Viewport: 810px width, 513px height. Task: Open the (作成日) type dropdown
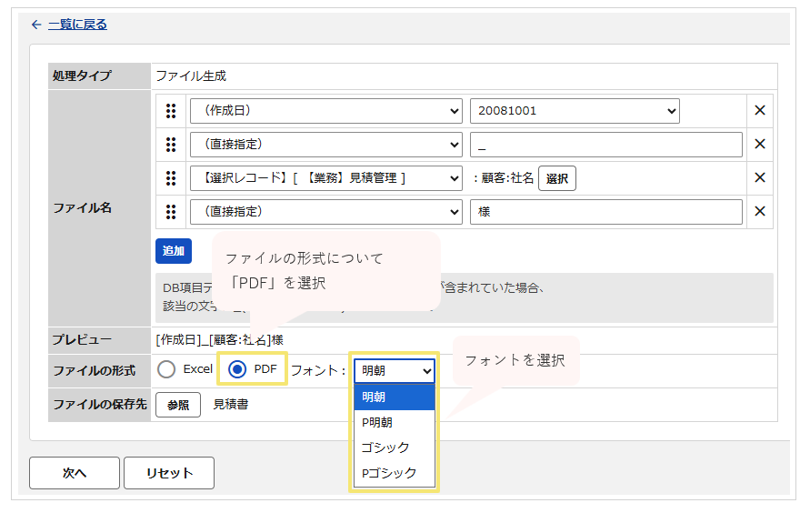(326, 111)
